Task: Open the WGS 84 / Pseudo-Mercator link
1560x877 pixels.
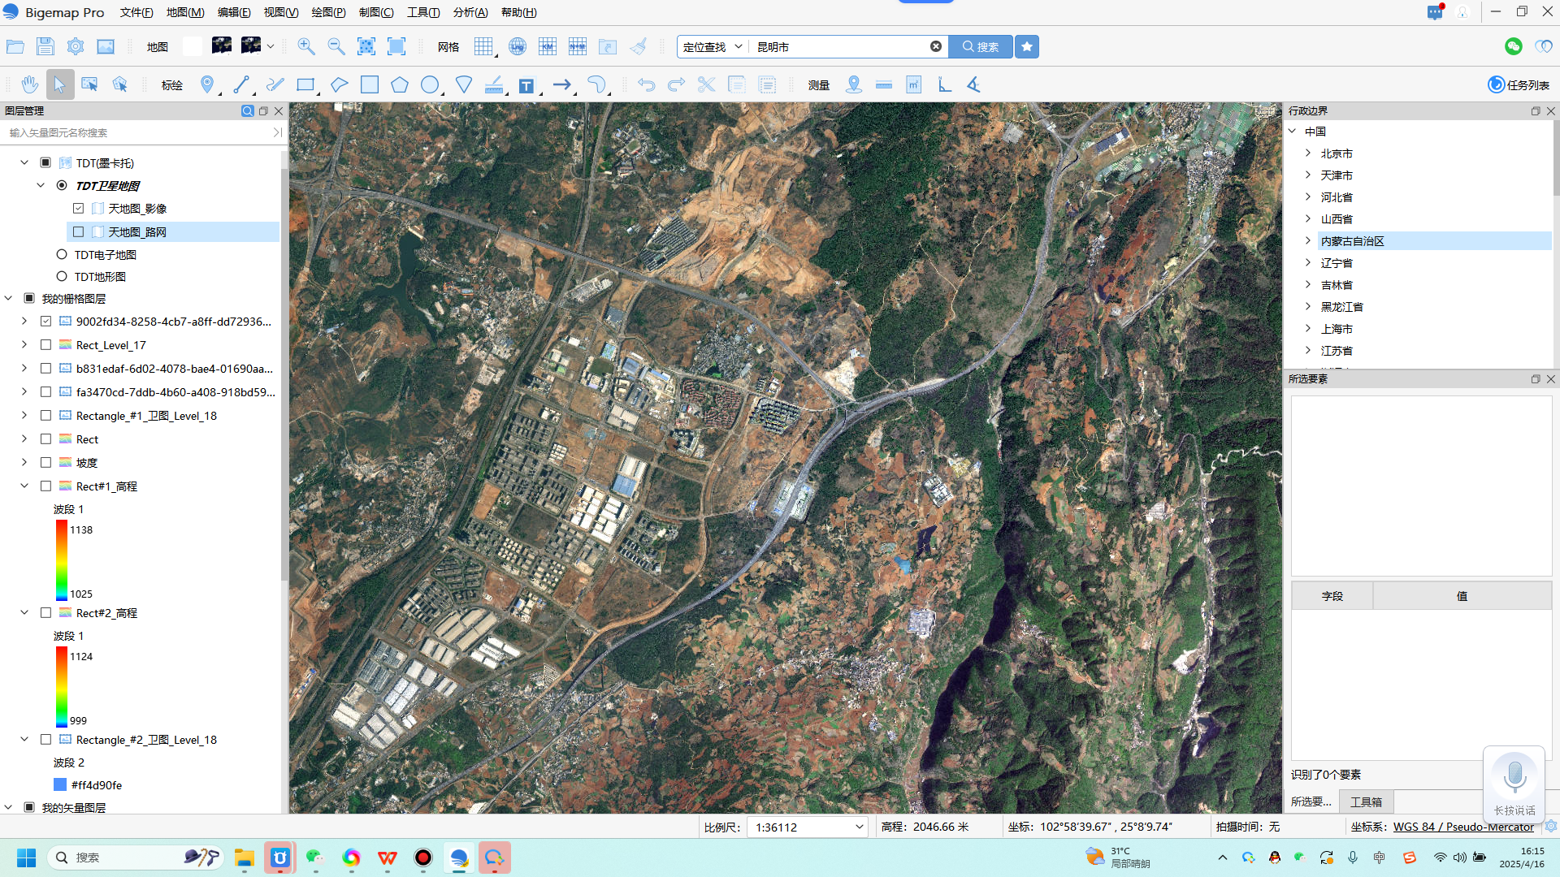Action: coord(1463,827)
